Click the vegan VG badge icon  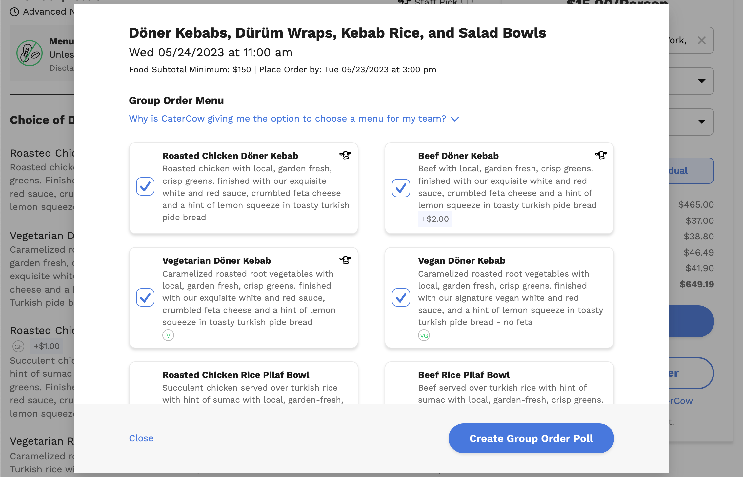pyautogui.click(x=424, y=335)
